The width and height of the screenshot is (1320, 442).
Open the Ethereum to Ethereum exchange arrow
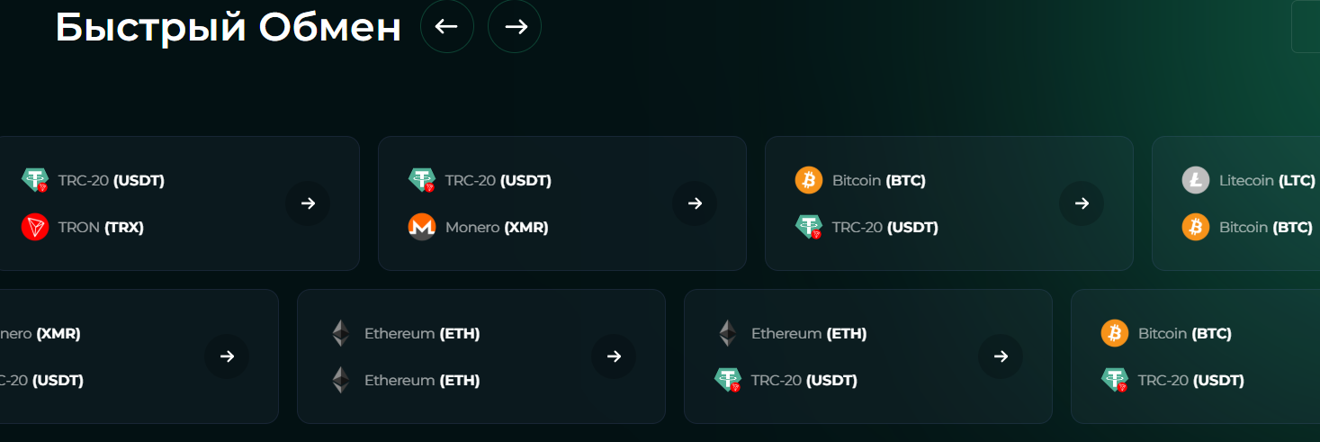coord(614,356)
